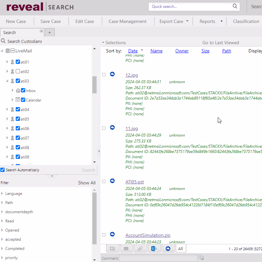Click the OneDrive cloud icon beside 12.jpg
The image size is (262, 262).
(112, 74)
